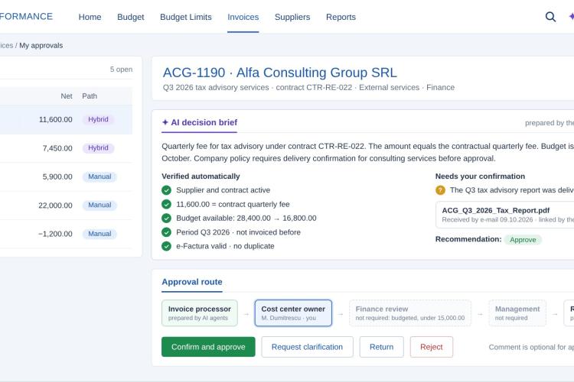Open the Suppliers section
The height and width of the screenshot is (382, 574).
click(x=292, y=17)
